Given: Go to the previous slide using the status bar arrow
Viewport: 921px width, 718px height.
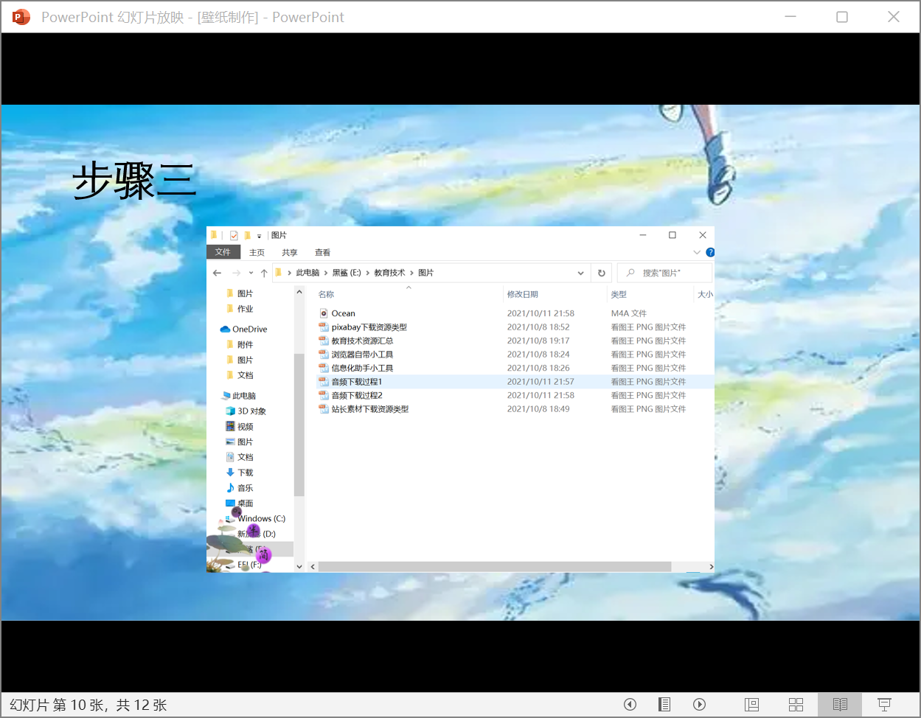Looking at the screenshot, I should (630, 704).
